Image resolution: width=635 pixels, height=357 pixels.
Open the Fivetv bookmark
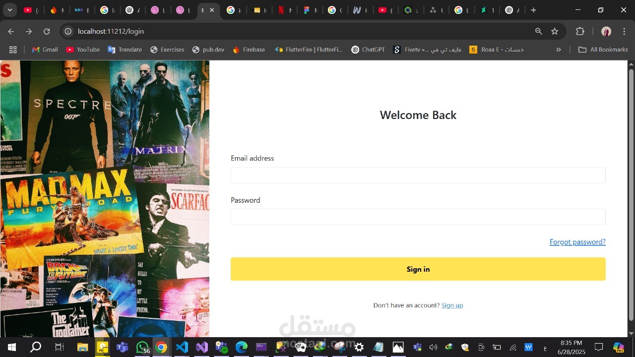pos(428,50)
